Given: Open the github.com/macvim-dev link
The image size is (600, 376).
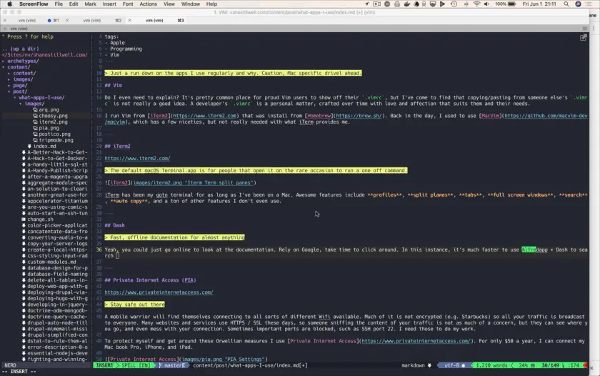Looking at the screenshot, I should pyautogui.click(x=546, y=116).
